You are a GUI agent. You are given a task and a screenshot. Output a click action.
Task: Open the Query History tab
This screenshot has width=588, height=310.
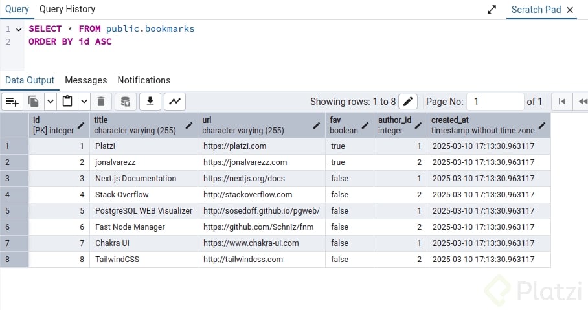tap(67, 9)
